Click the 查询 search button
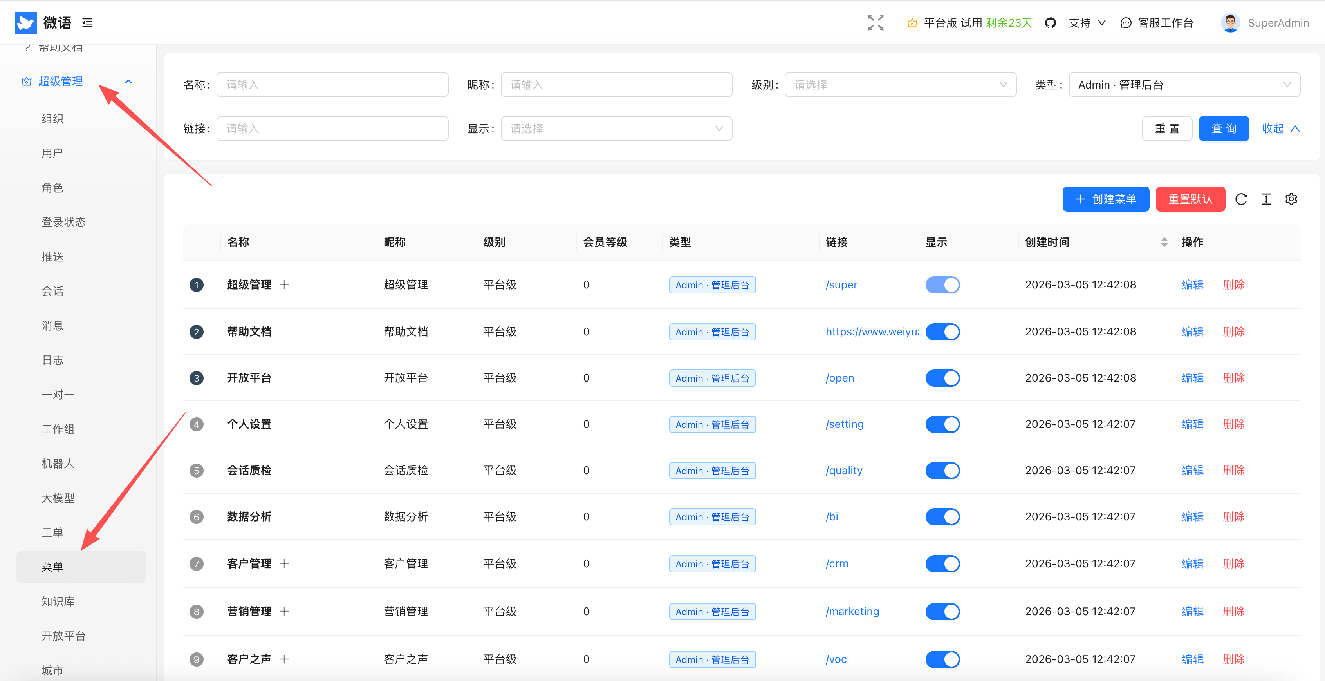 pos(1224,129)
